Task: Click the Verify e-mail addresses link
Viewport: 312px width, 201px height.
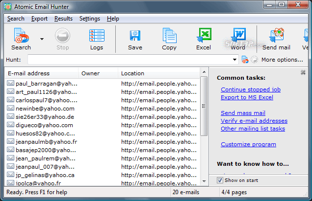Action: coord(254,121)
